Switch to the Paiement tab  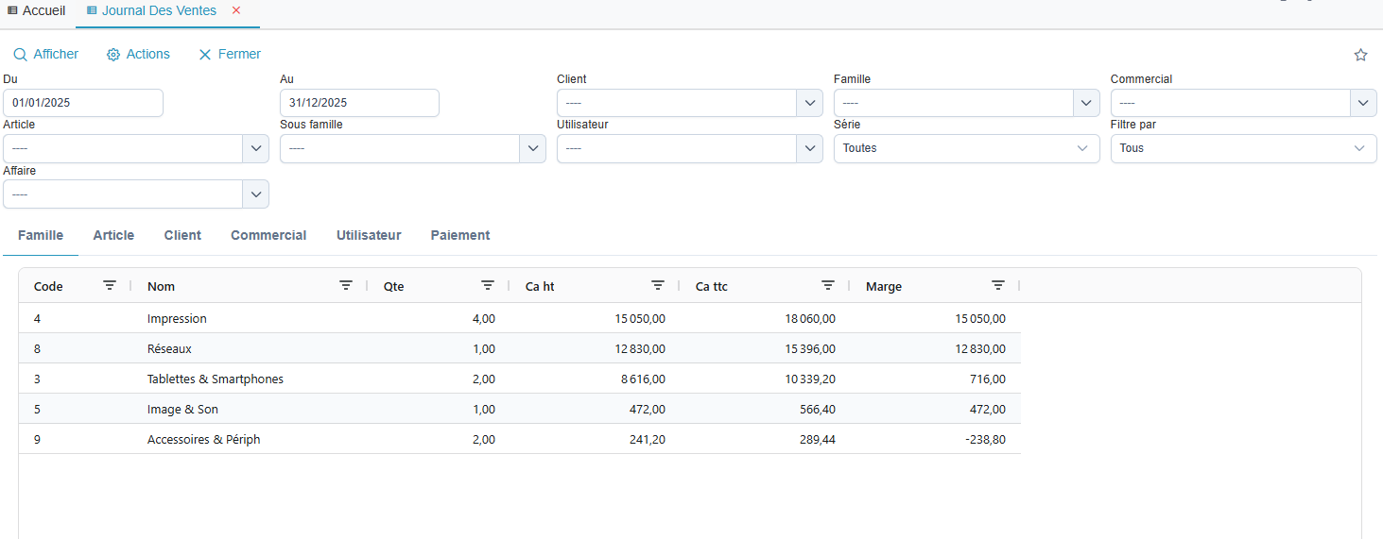tap(460, 235)
